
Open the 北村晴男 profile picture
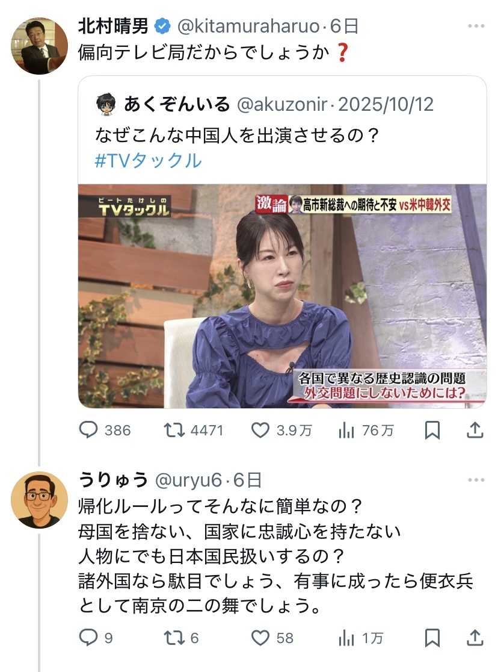tap(39, 46)
